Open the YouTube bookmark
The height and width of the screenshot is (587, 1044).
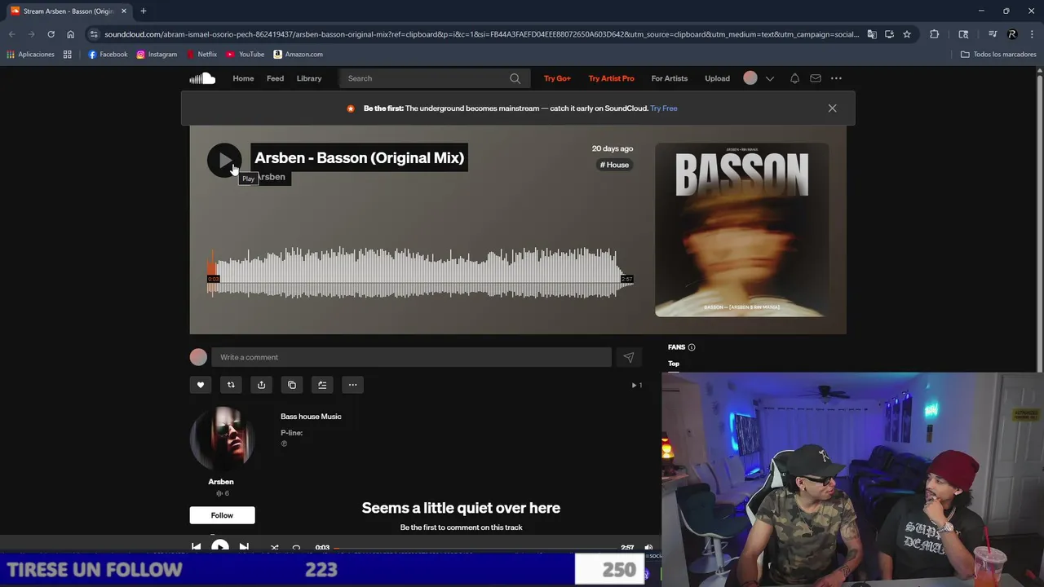246,55
